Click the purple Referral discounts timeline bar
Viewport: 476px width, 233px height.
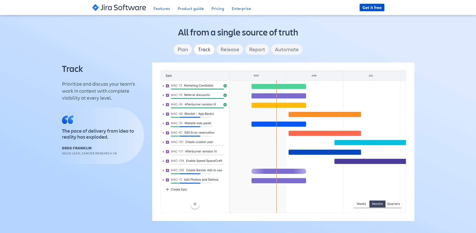[x=279, y=96]
